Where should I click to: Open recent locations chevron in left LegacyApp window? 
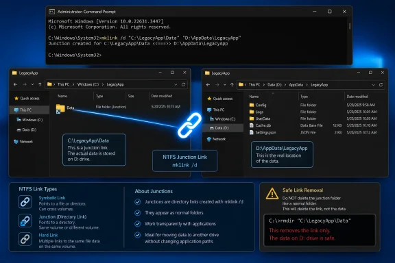(32, 84)
